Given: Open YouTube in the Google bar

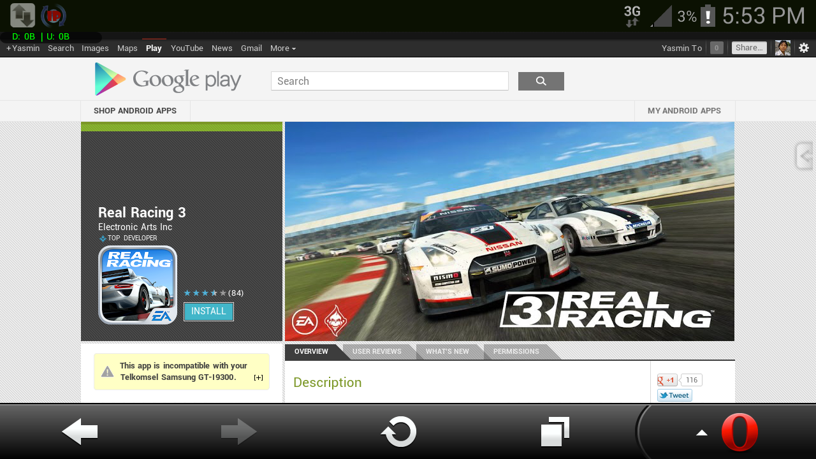Looking at the screenshot, I should 187,48.
